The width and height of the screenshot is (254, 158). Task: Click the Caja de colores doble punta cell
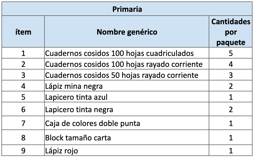coord(93,124)
